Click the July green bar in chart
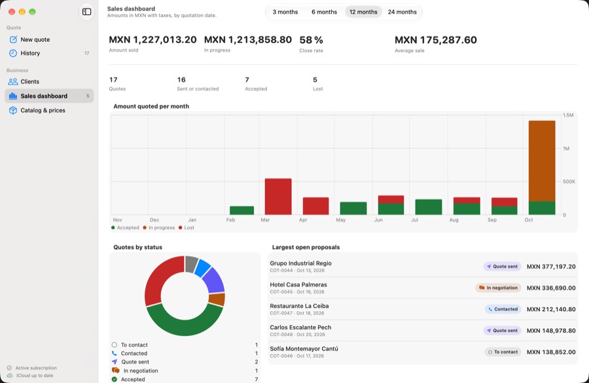589x383 pixels. pyautogui.click(x=429, y=207)
